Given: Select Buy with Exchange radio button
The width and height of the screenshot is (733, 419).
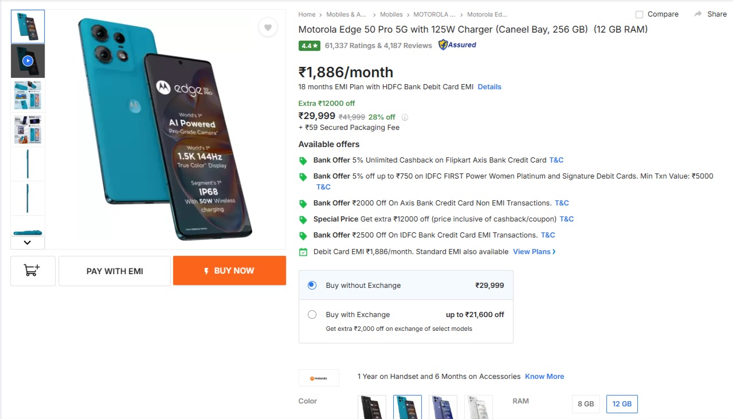Looking at the screenshot, I should coord(312,314).
